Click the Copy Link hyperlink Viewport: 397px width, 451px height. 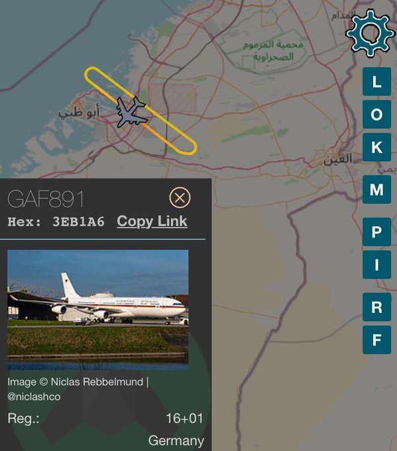coord(152,222)
